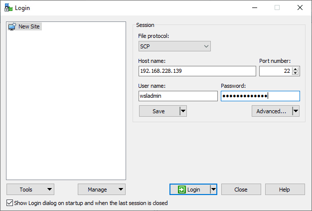Click the Login button
This screenshot has height=211, width=312.
(190, 190)
